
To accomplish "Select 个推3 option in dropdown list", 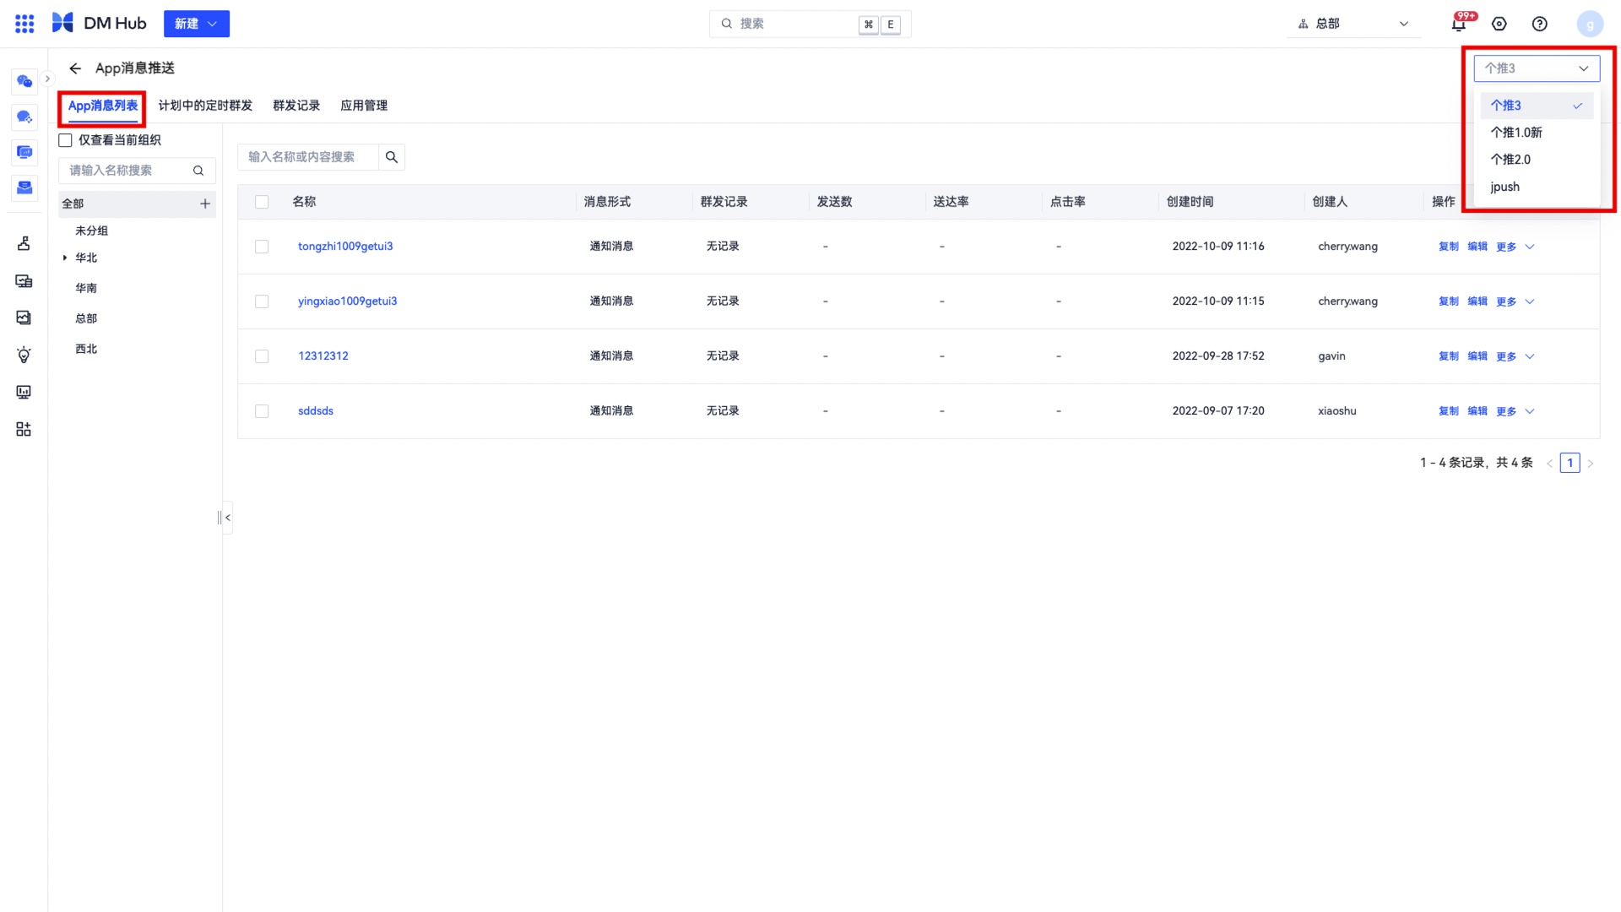I will [x=1537, y=106].
